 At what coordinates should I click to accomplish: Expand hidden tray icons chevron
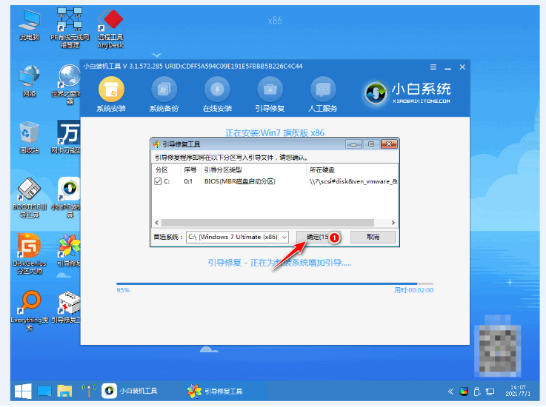[450, 391]
